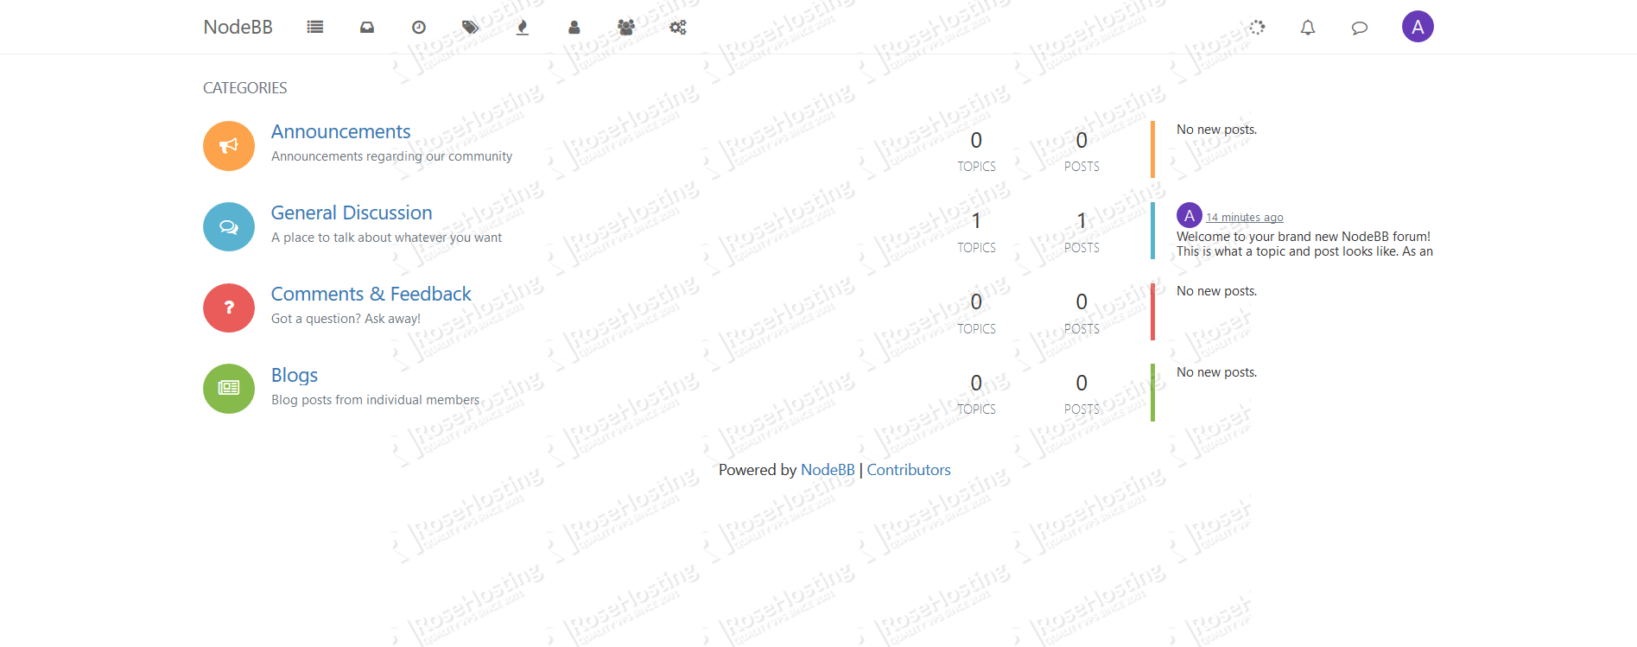Open the General Discussion category
Viewport: 1637px width, 647px height.
(x=352, y=212)
